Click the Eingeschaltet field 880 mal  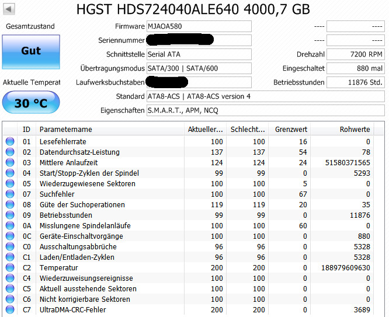coord(356,68)
